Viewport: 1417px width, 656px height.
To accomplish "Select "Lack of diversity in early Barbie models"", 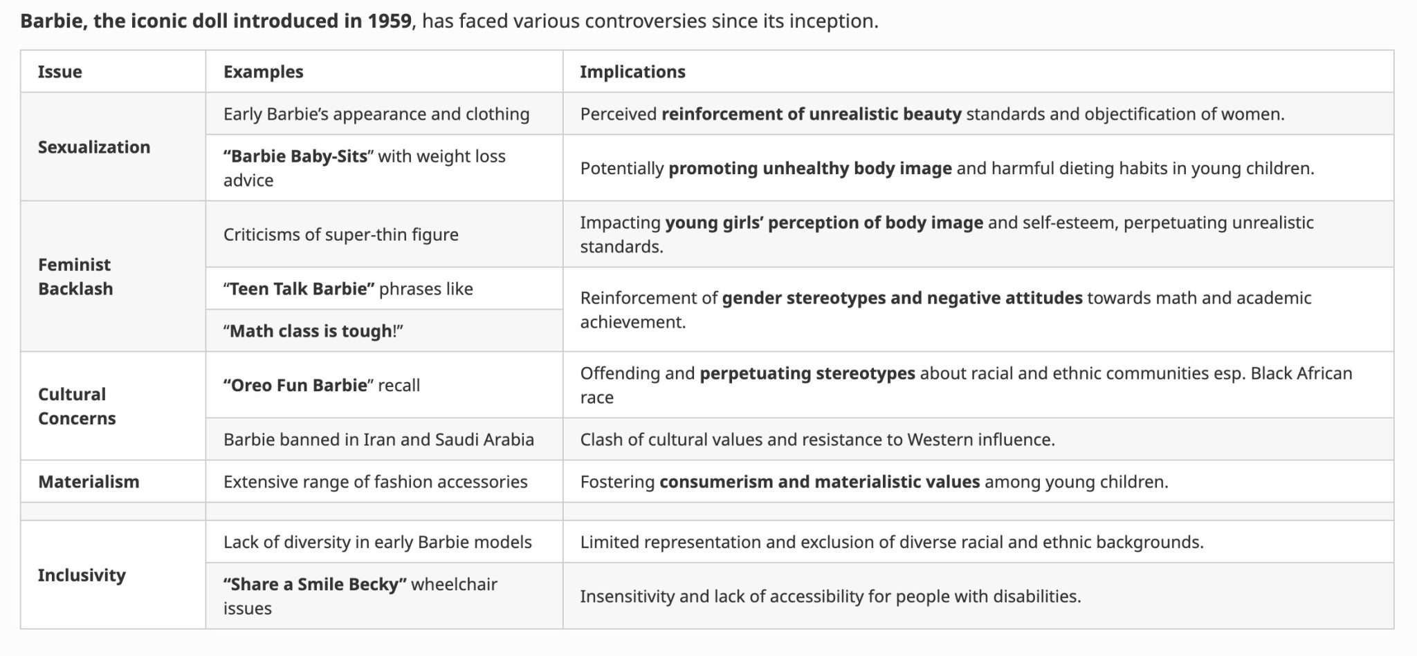I will click(377, 542).
